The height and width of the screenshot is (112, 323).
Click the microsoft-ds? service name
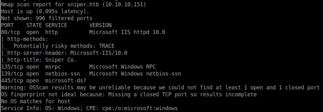pyautogui.click(x=62, y=81)
